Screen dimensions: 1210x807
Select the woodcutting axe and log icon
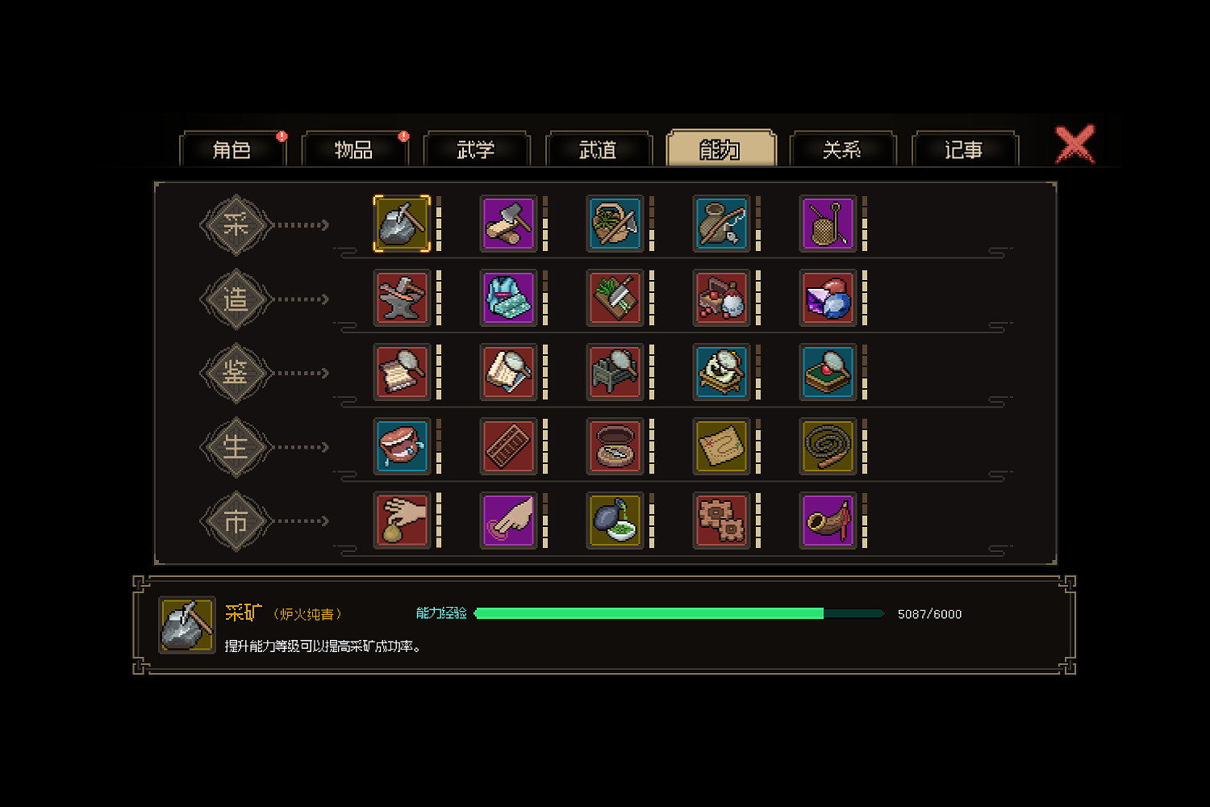(508, 224)
